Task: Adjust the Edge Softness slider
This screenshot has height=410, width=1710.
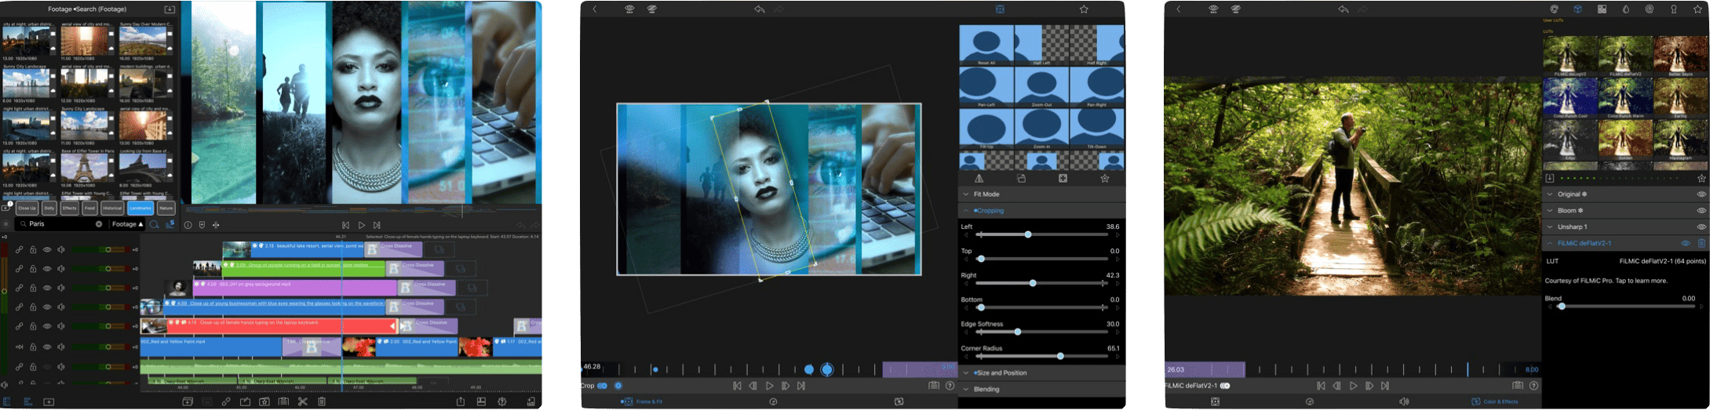Action: point(1018,332)
